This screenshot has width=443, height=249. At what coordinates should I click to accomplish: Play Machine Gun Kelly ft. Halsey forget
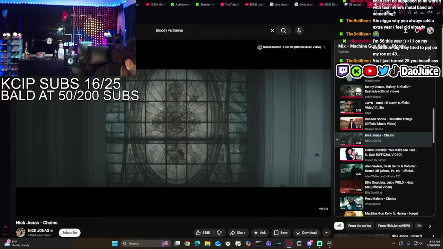pos(383,214)
